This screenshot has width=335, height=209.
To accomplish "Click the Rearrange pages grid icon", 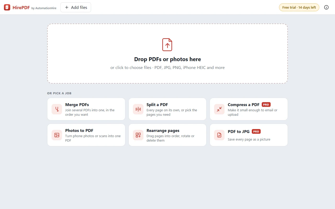I will [138, 135].
